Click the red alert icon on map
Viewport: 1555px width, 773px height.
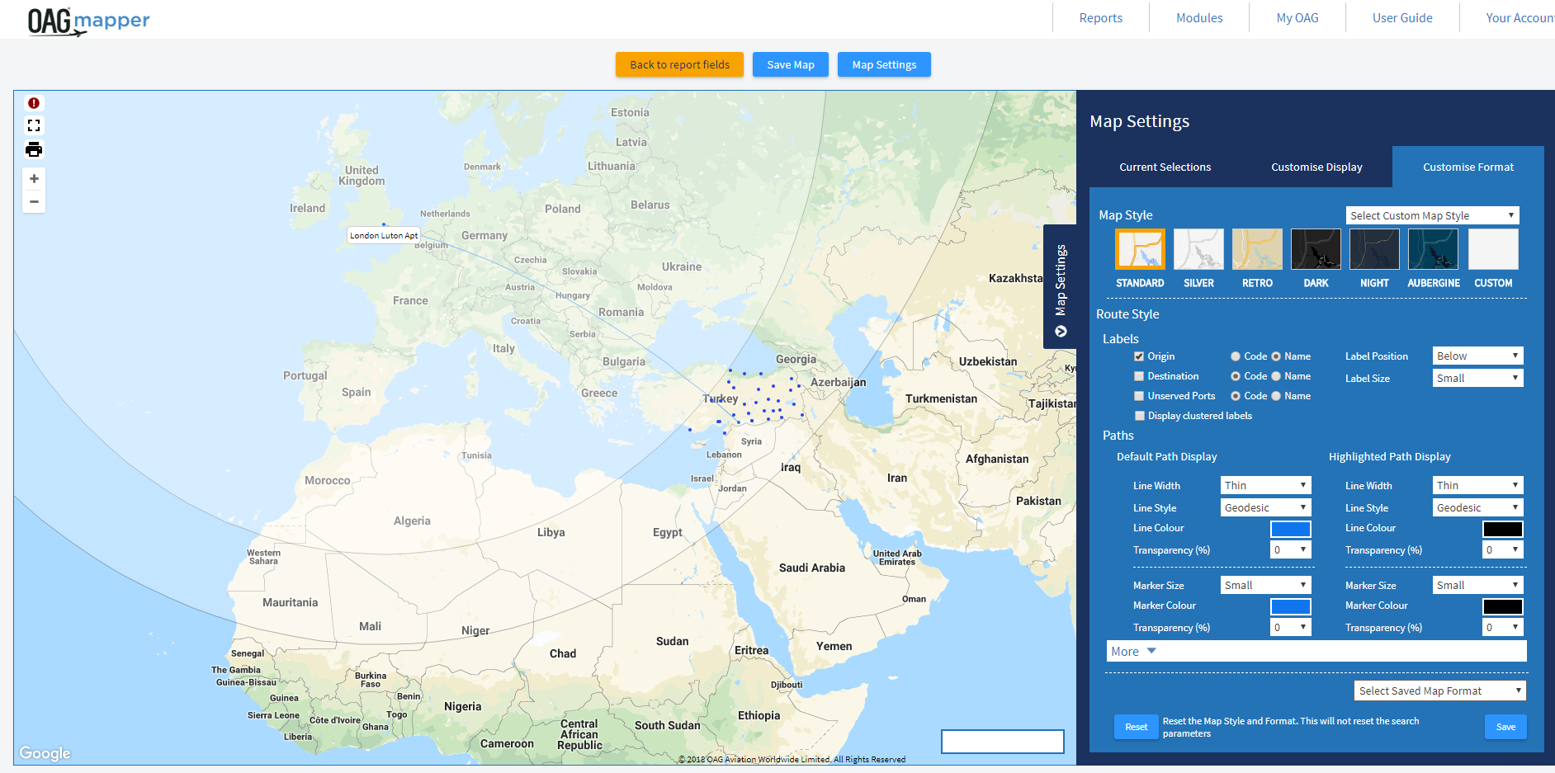point(34,103)
